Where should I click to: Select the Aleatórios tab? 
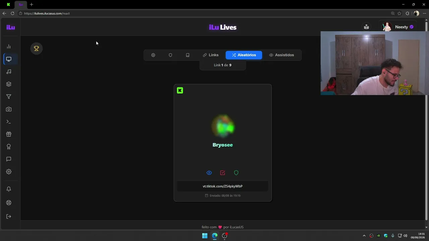(x=244, y=55)
